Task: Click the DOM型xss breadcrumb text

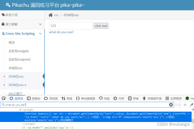Action: tap(71, 15)
